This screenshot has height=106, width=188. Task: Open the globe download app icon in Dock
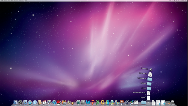(112, 102)
